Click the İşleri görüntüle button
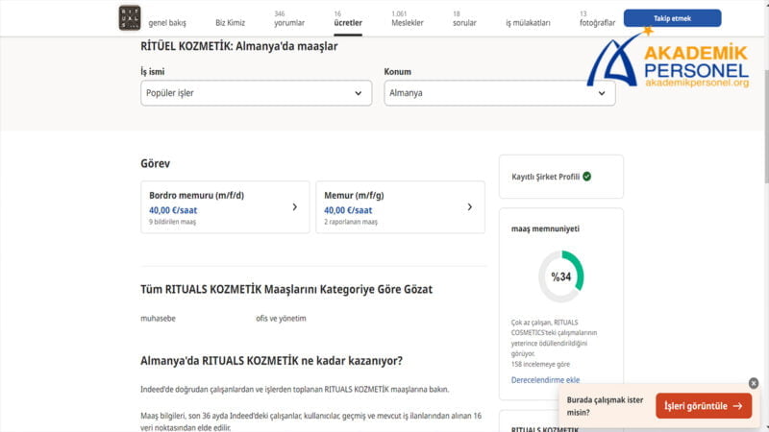Viewport: 769px width, 432px height. click(704, 406)
